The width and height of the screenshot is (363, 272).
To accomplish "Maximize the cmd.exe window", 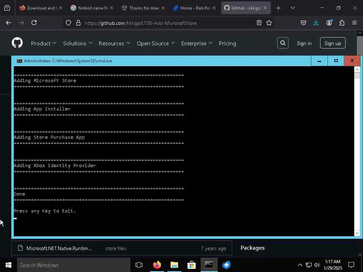I will click(336, 61).
